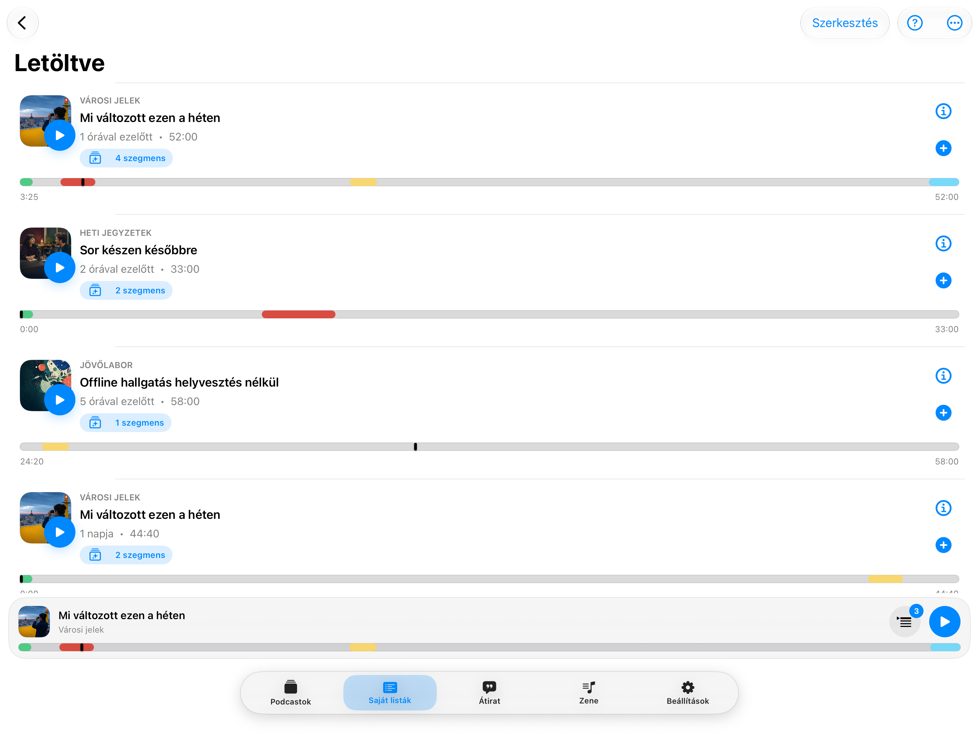This screenshot has width=979, height=734.
Task: Show info for Sor készen későbbre
Action: (x=943, y=243)
